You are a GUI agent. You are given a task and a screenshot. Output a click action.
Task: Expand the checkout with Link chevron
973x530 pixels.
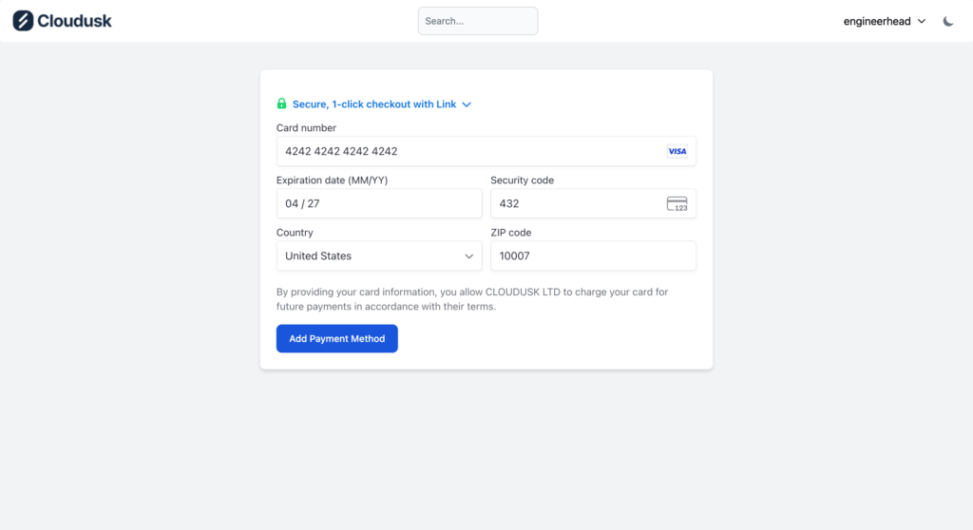[x=467, y=104]
